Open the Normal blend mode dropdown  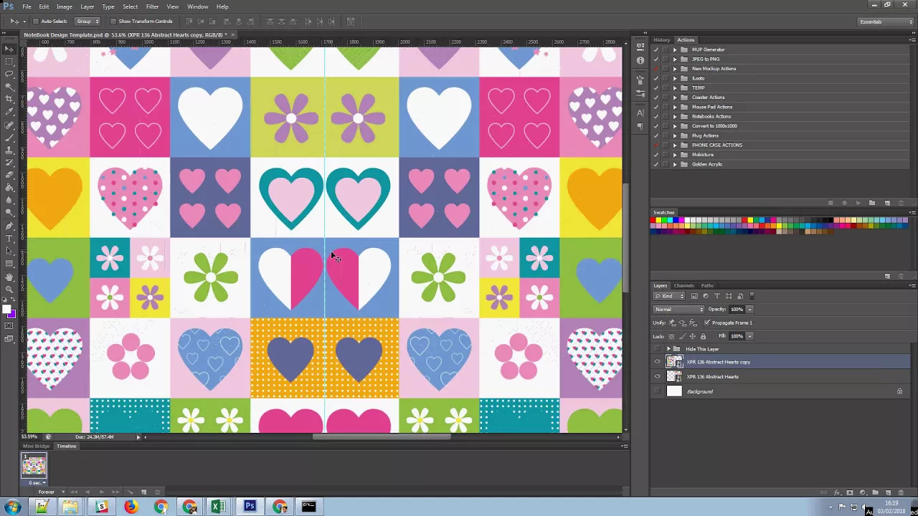point(678,310)
